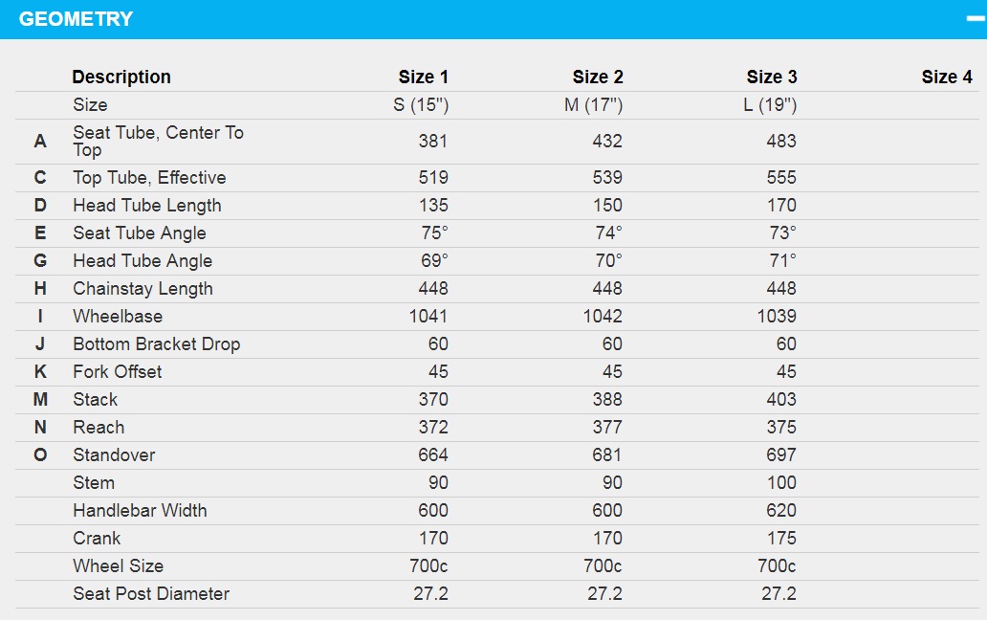The image size is (987, 620).
Task: Click the Size 1 column header
Action: click(423, 77)
